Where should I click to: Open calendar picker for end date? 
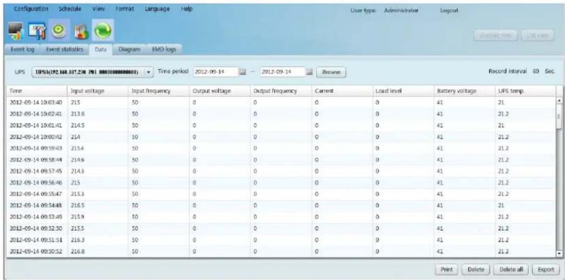tap(309, 72)
